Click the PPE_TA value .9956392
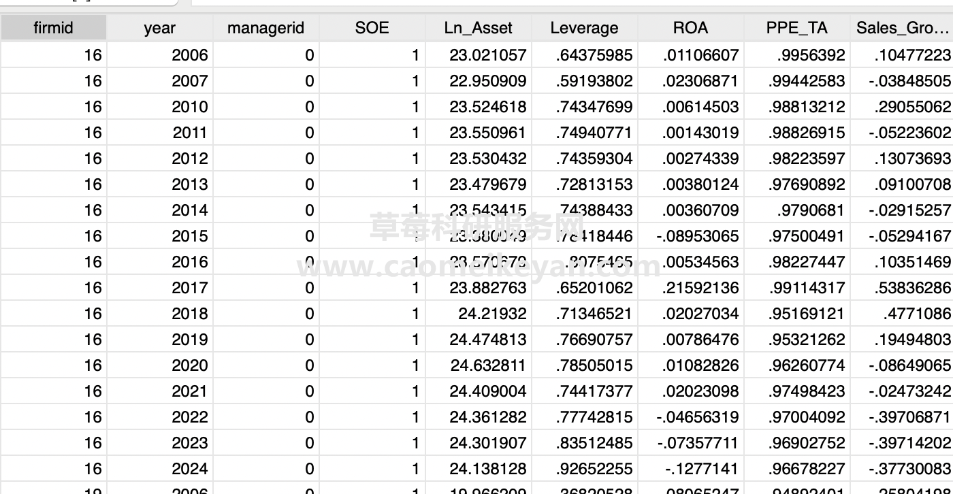This screenshot has height=494, width=953. 811,55
